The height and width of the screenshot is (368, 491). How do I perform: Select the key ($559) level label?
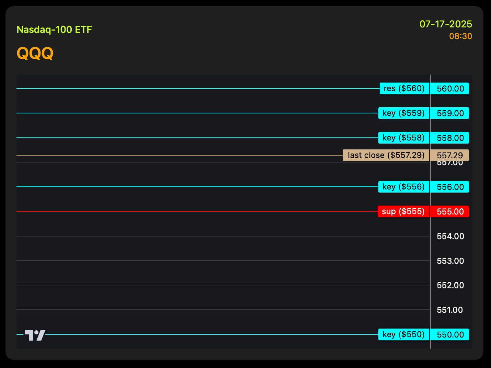403,113
